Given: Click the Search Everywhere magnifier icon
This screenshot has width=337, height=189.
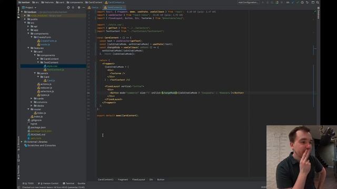Looking at the screenshot, I should (318, 2).
